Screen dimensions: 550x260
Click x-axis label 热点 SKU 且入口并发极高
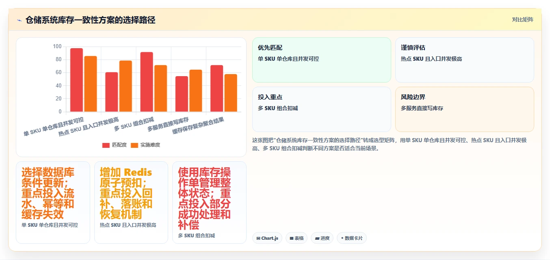click(89, 127)
